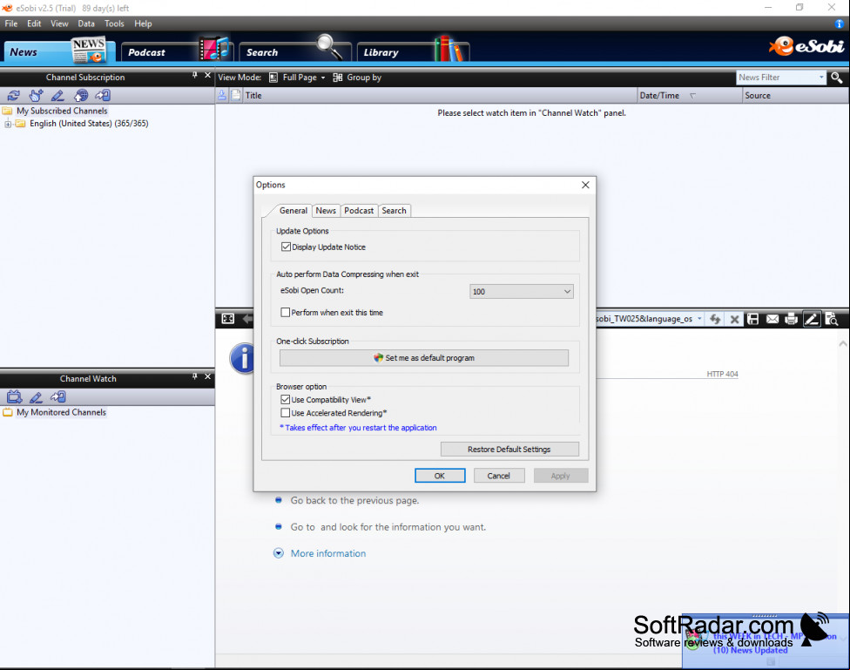Click Cancel in Options dialog
The image size is (850, 670).
pos(499,476)
